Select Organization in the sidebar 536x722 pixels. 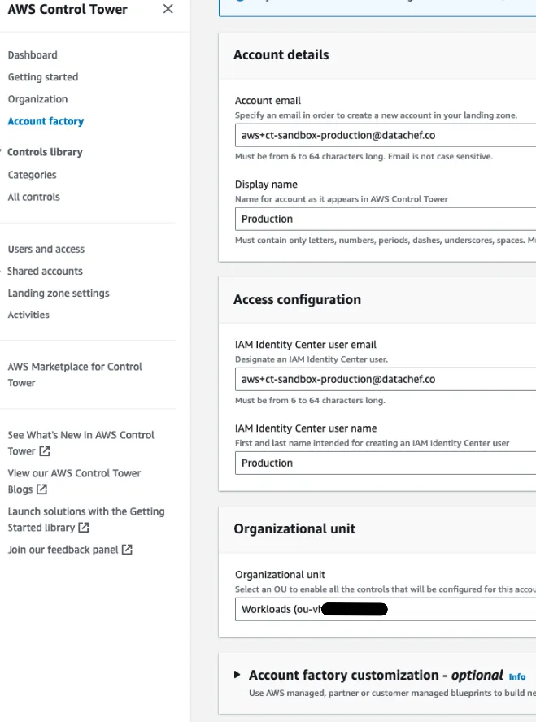(x=36, y=98)
